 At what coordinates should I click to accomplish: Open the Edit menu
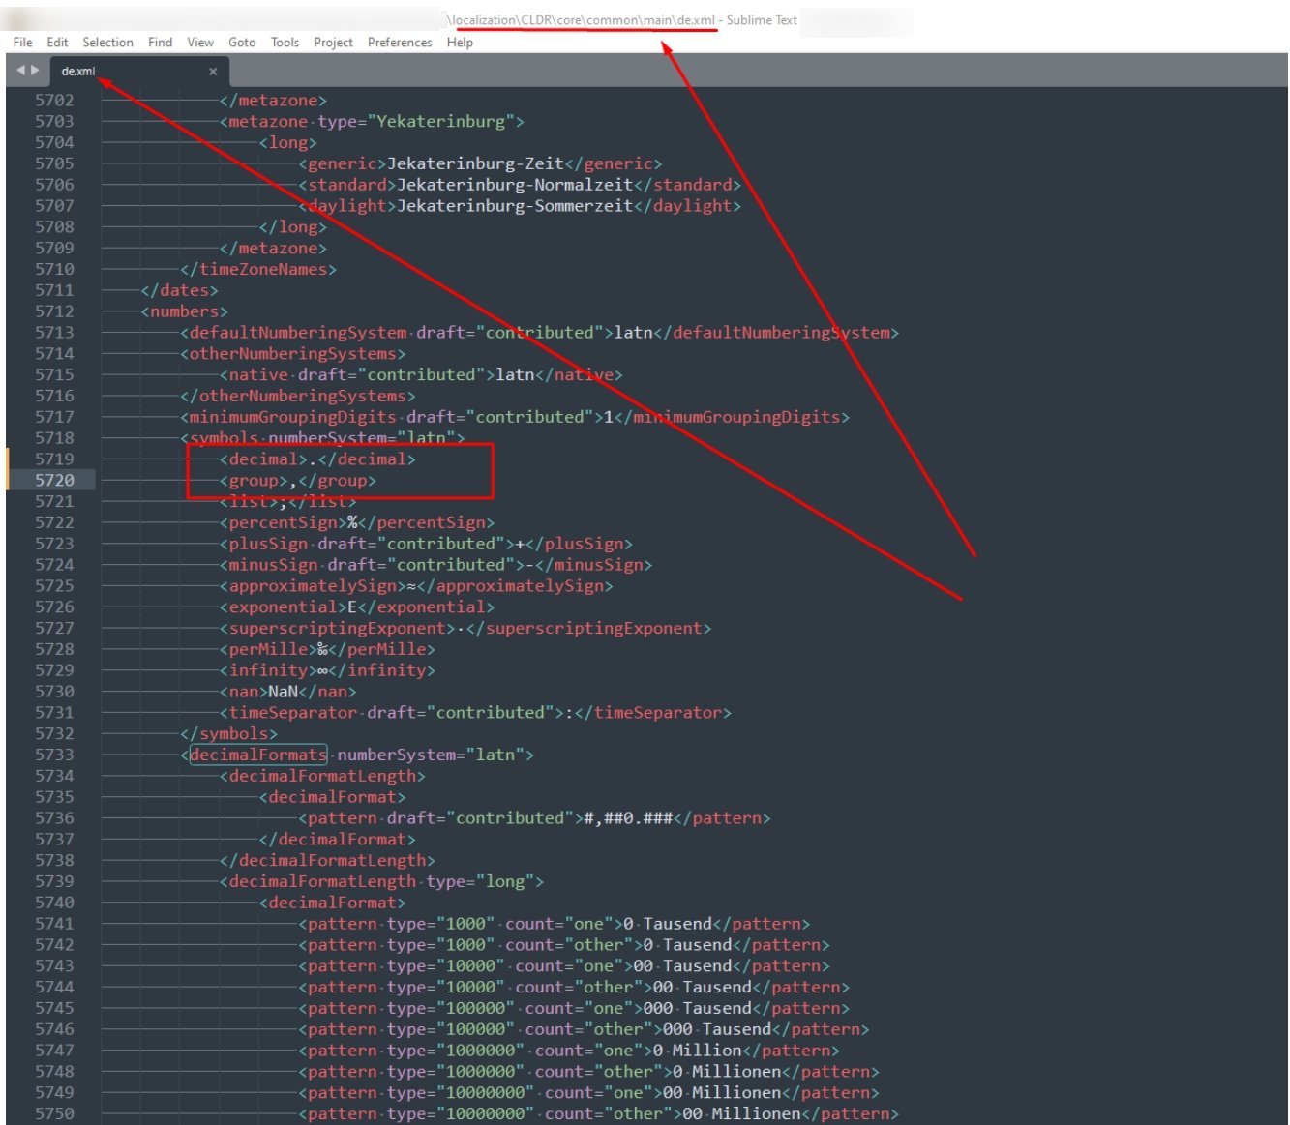pyautogui.click(x=57, y=42)
